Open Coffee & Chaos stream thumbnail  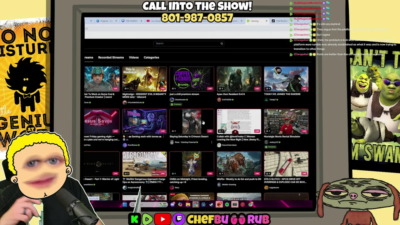pyautogui.click(x=192, y=79)
